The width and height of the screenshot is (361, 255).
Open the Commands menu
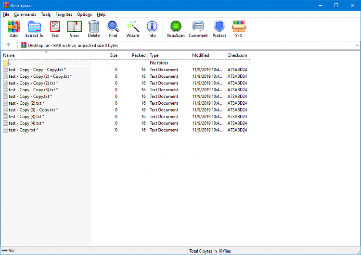tap(25, 14)
